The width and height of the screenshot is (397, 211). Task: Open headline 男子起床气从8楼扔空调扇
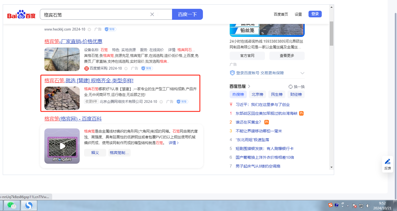[258, 166]
